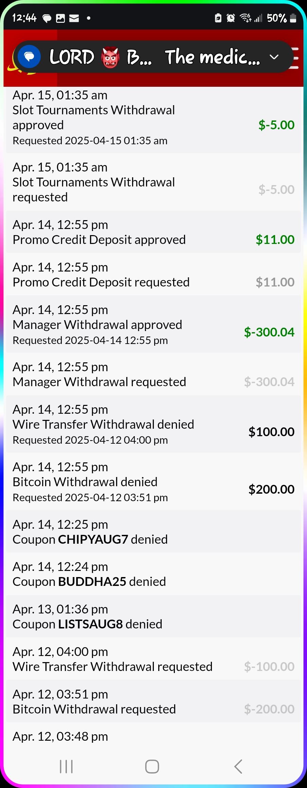
Task: Expand the notification with the chevron arrow
Action: [274, 57]
